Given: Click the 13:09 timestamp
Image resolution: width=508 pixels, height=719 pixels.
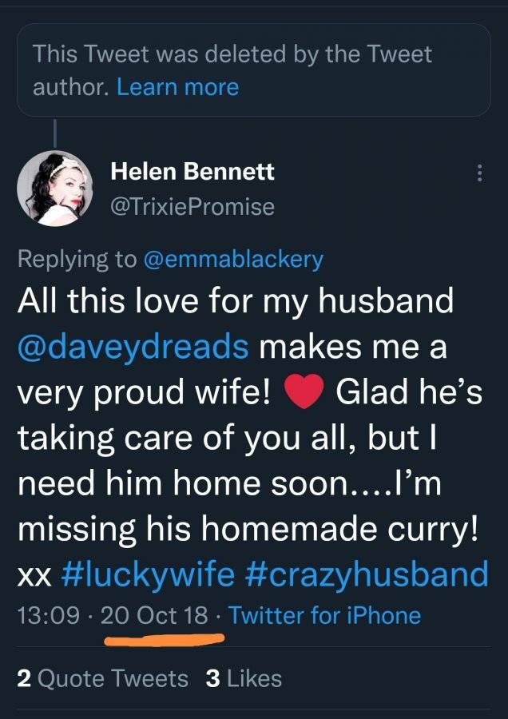Looking at the screenshot, I should pyautogui.click(x=48, y=615).
